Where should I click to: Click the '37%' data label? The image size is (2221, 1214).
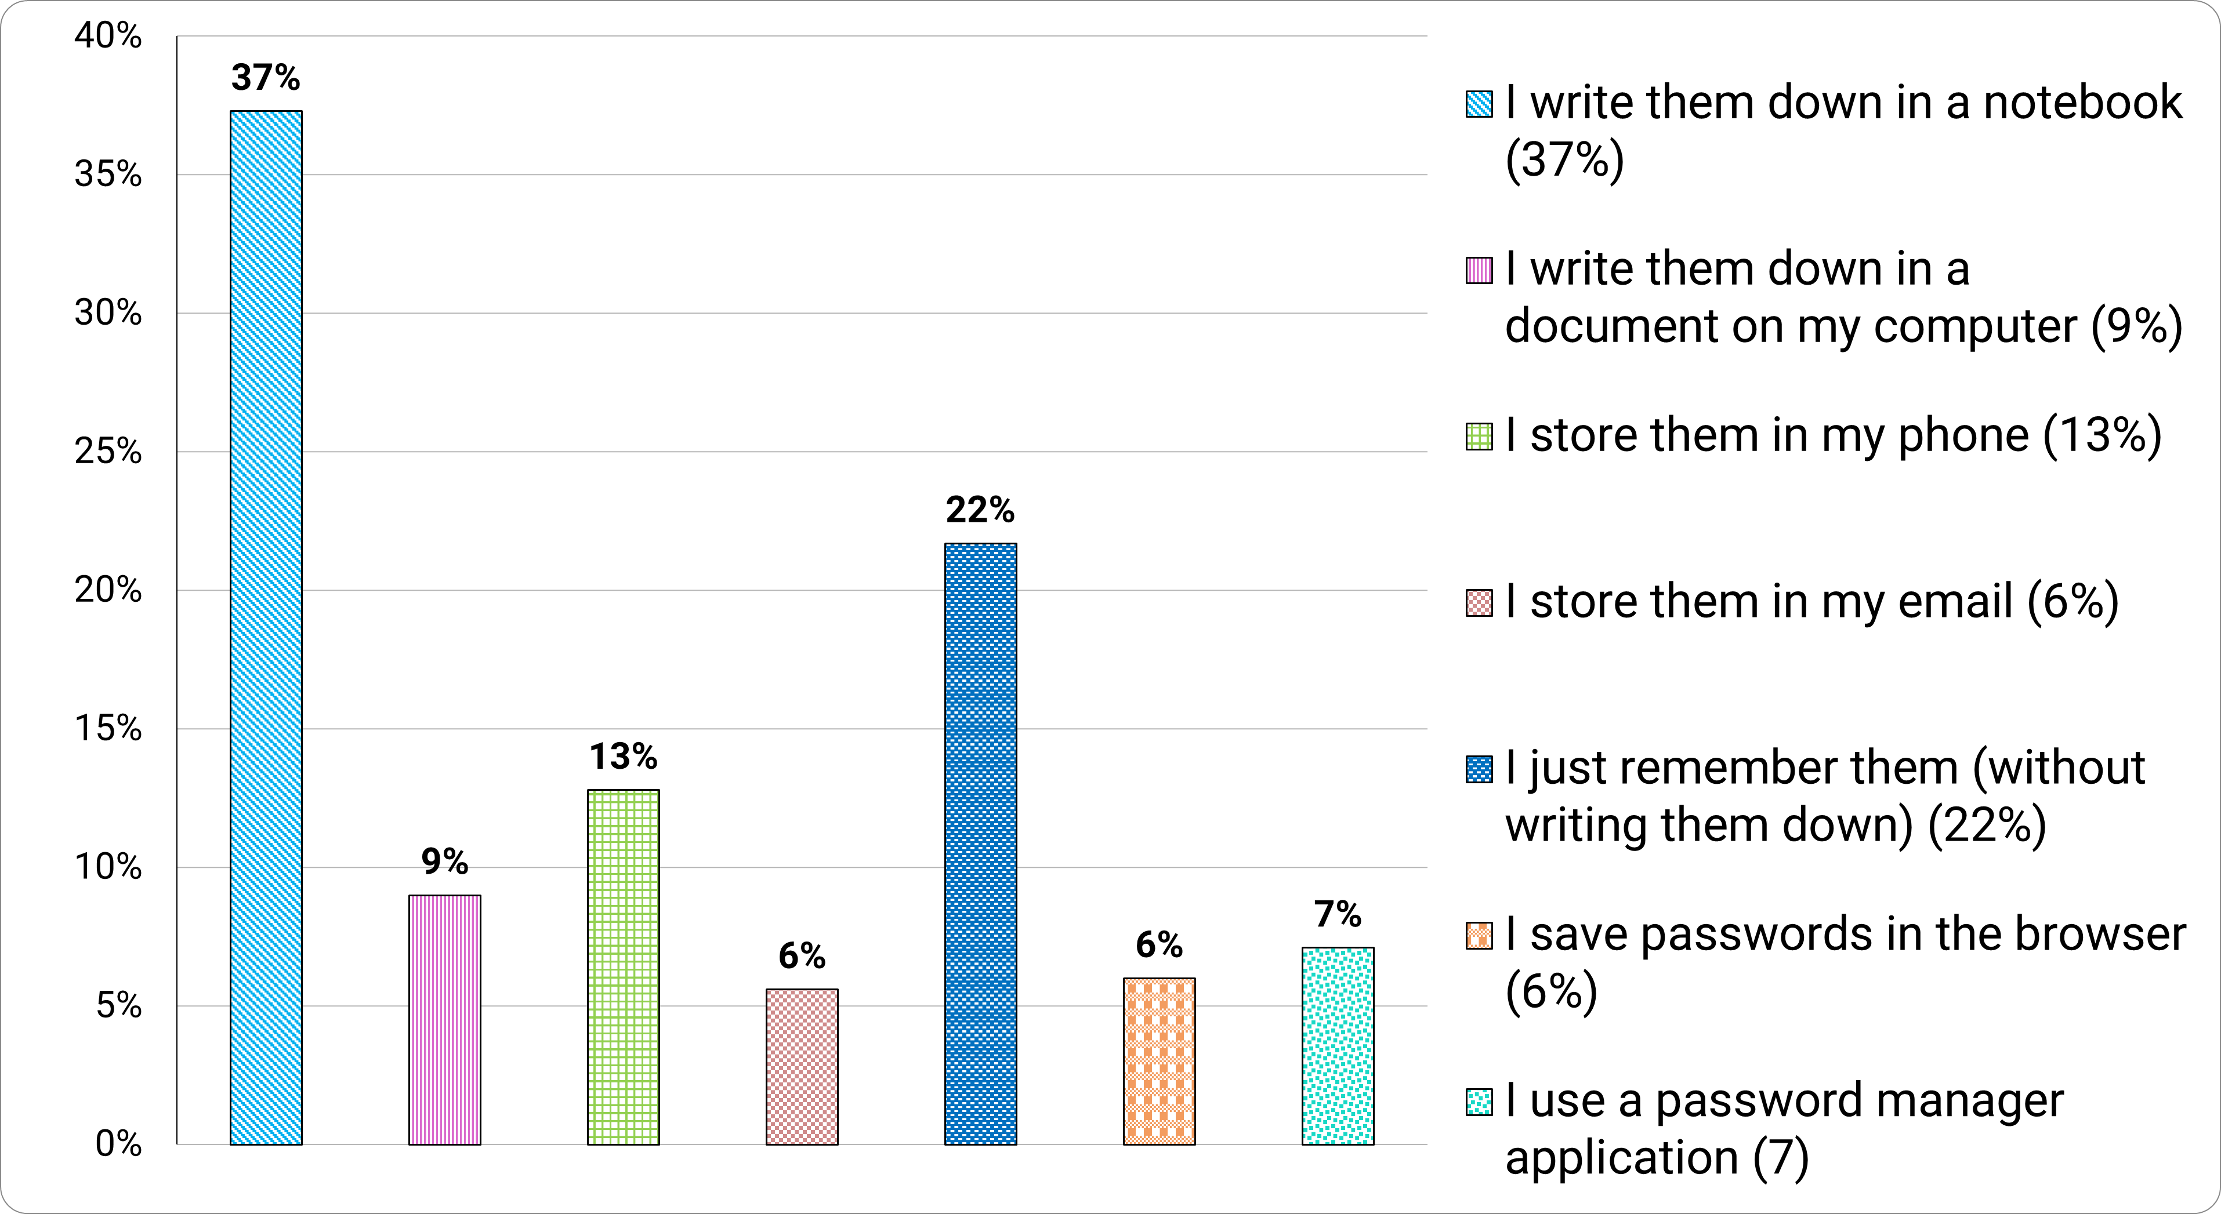click(266, 78)
